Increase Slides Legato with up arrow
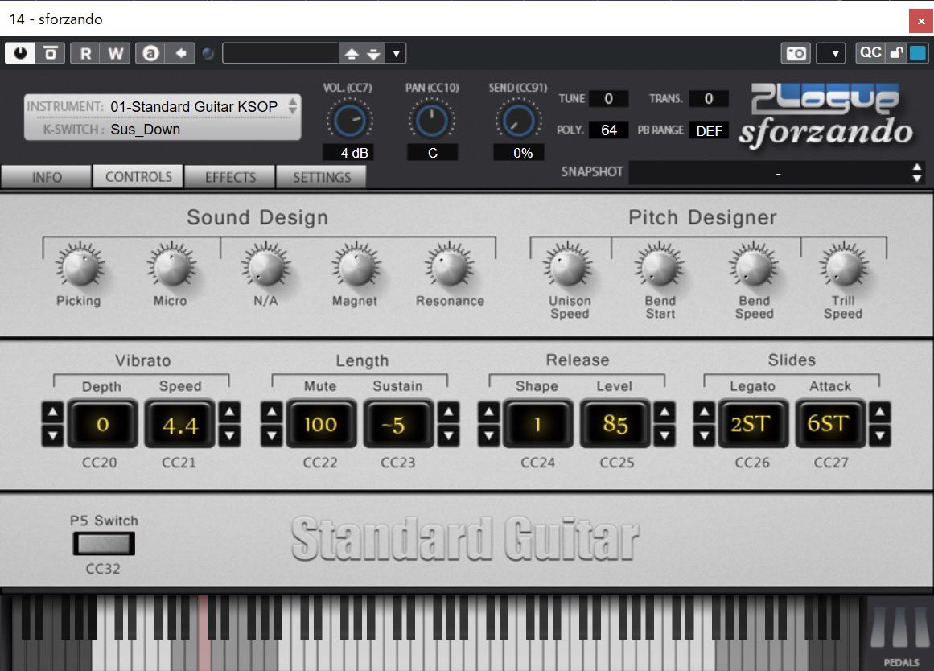This screenshot has height=671, width=934. 704,412
